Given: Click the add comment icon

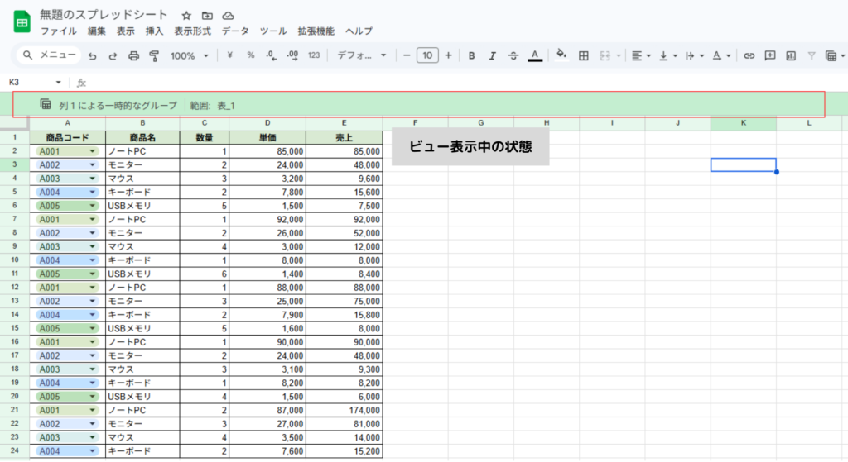Looking at the screenshot, I should point(769,56).
